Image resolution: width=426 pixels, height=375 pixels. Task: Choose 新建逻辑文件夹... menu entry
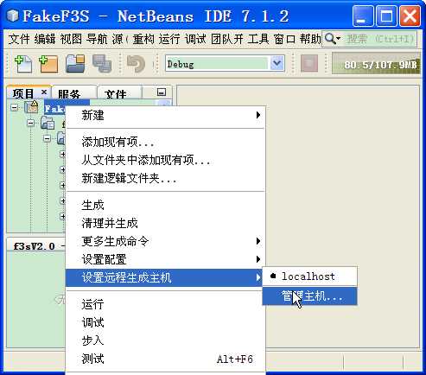165,178
